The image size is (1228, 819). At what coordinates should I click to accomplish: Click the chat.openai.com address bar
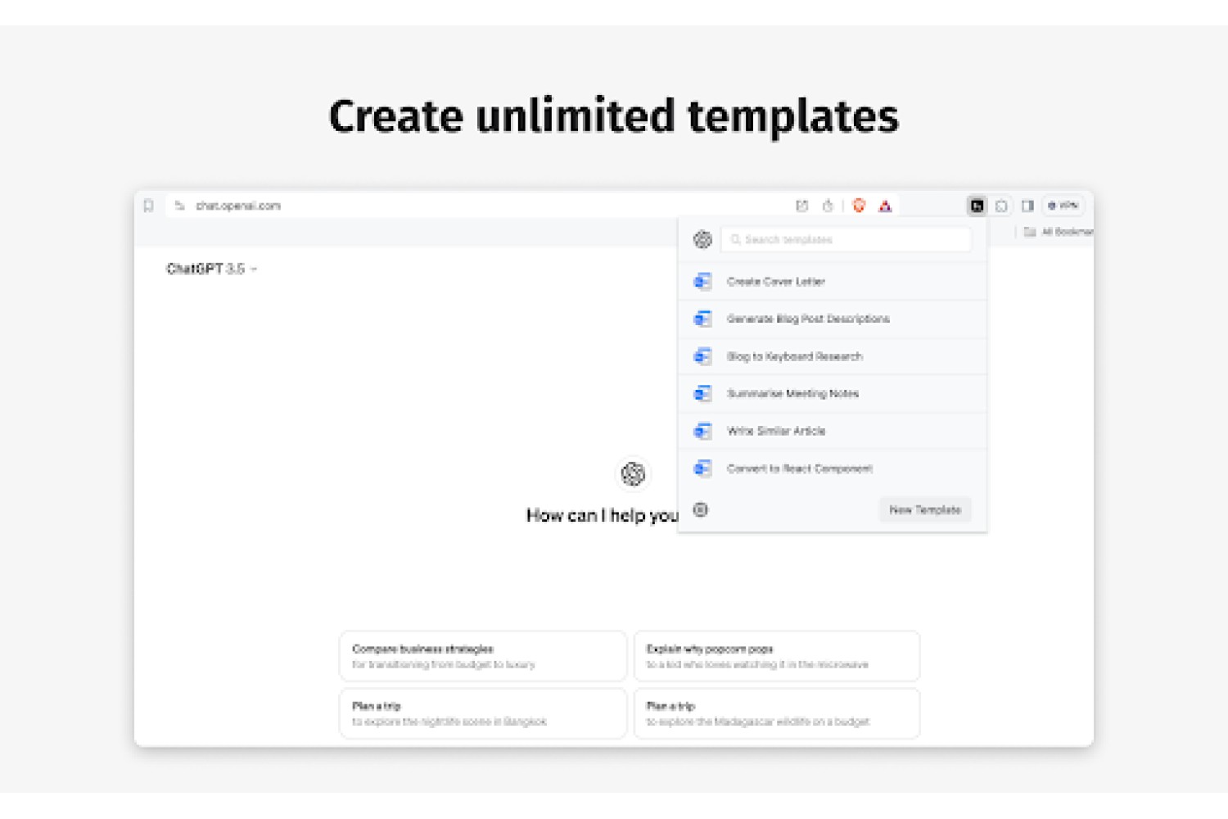[532, 206]
